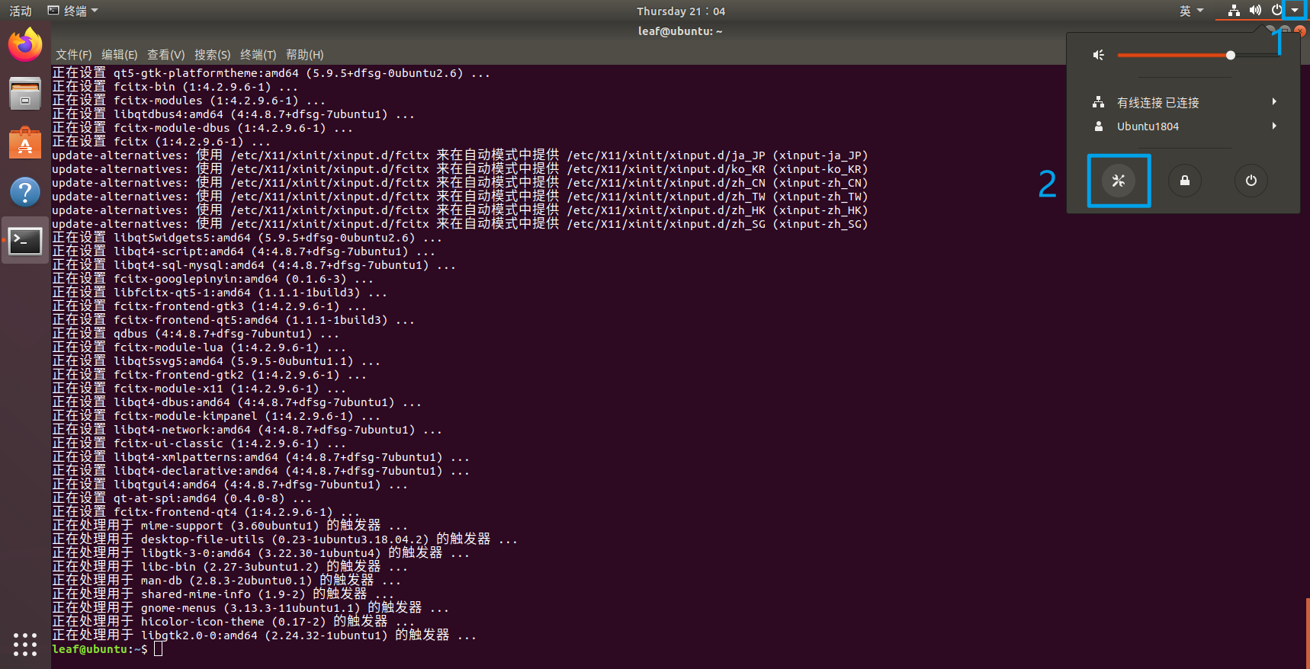
Task: Click the power off button in system menu
Action: pyautogui.click(x=1251, y=181)
